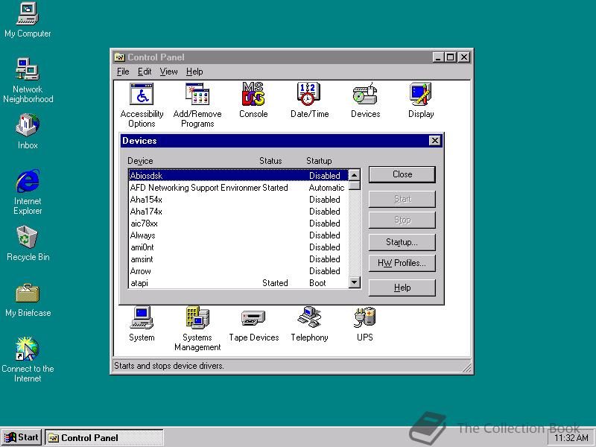This screenshot has width=596, height=447.
Task: Select Network Neighborhood desktop icon
Action: tap(28, 80)
